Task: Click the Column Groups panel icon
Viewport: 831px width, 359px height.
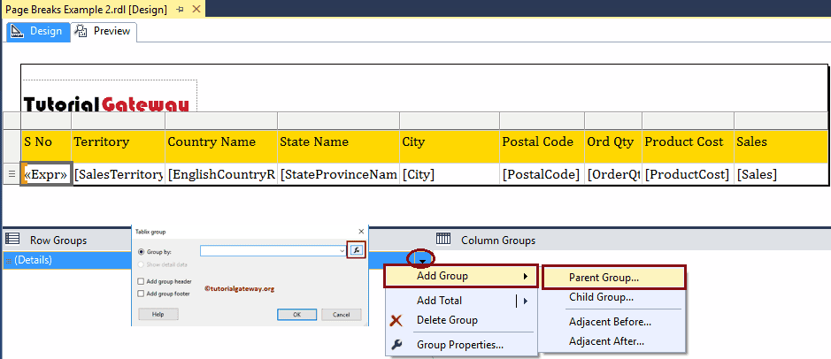Action: pos(443,240)
